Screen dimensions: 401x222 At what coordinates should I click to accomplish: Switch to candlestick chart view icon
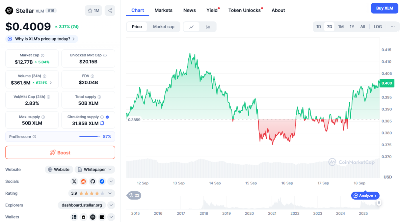click(208, 27)
